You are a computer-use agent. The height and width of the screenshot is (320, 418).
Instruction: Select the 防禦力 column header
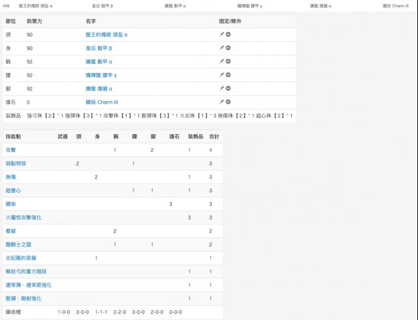[x=35, y=22]
